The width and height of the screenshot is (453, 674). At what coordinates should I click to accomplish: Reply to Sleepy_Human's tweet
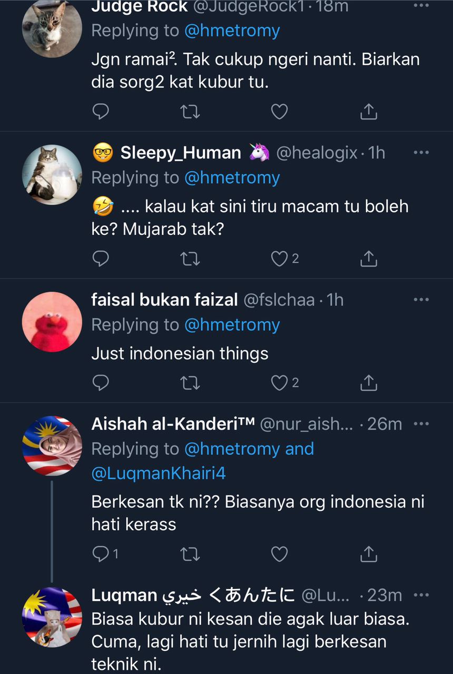(101, 259)
